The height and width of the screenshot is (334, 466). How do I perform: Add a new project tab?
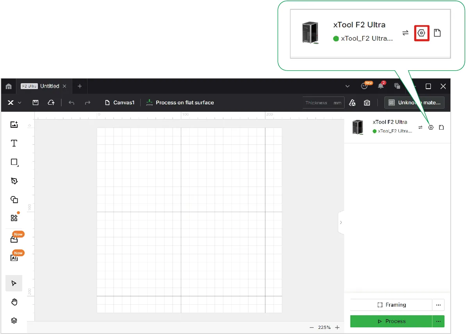tap(80, 86)
